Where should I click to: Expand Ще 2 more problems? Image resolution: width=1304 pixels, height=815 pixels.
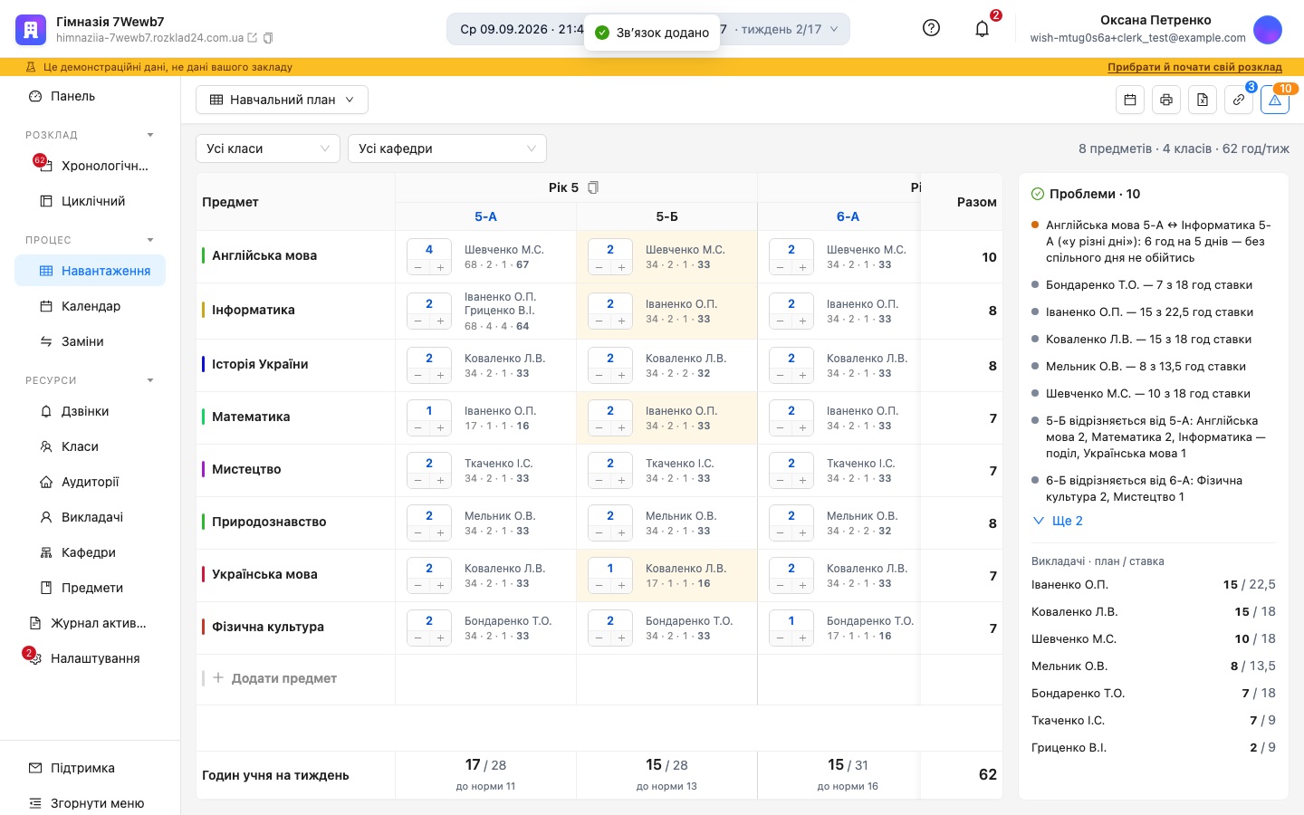pyautogui.click(x=1058, y=521)
